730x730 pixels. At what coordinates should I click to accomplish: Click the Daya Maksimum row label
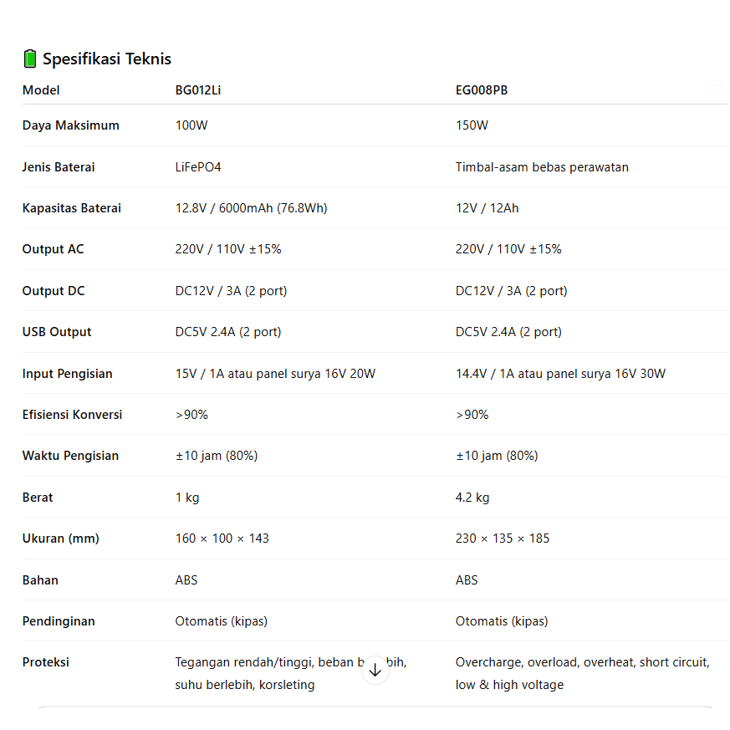coord(70,125)
